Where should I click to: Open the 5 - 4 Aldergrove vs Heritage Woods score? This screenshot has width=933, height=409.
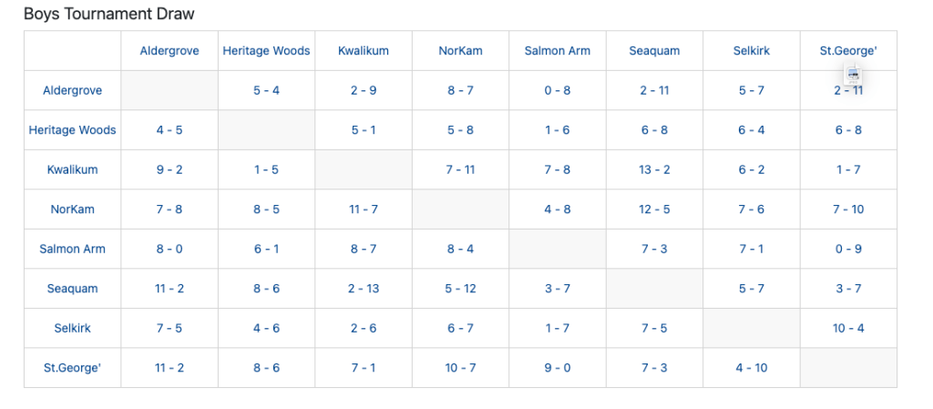pyautogui.click(x=266, y=90)
